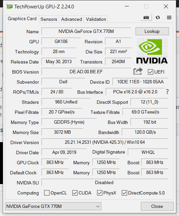
Task: Click the NVIDIA logo image
Action: [152, 51]
